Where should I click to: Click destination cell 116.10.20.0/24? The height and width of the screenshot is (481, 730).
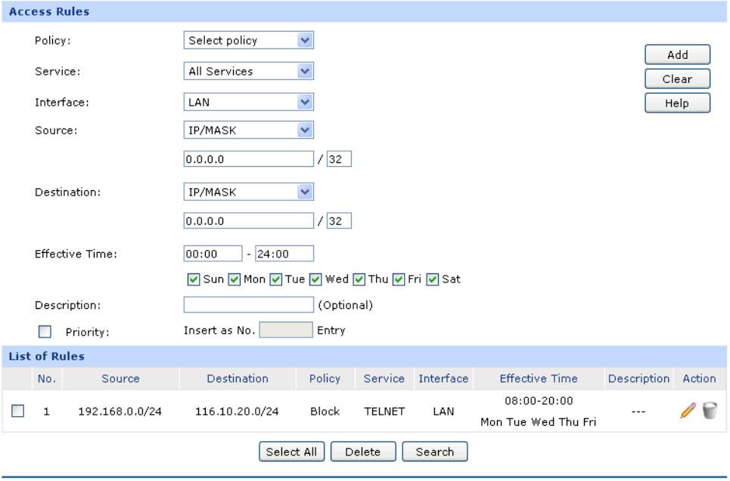[237, 412]
